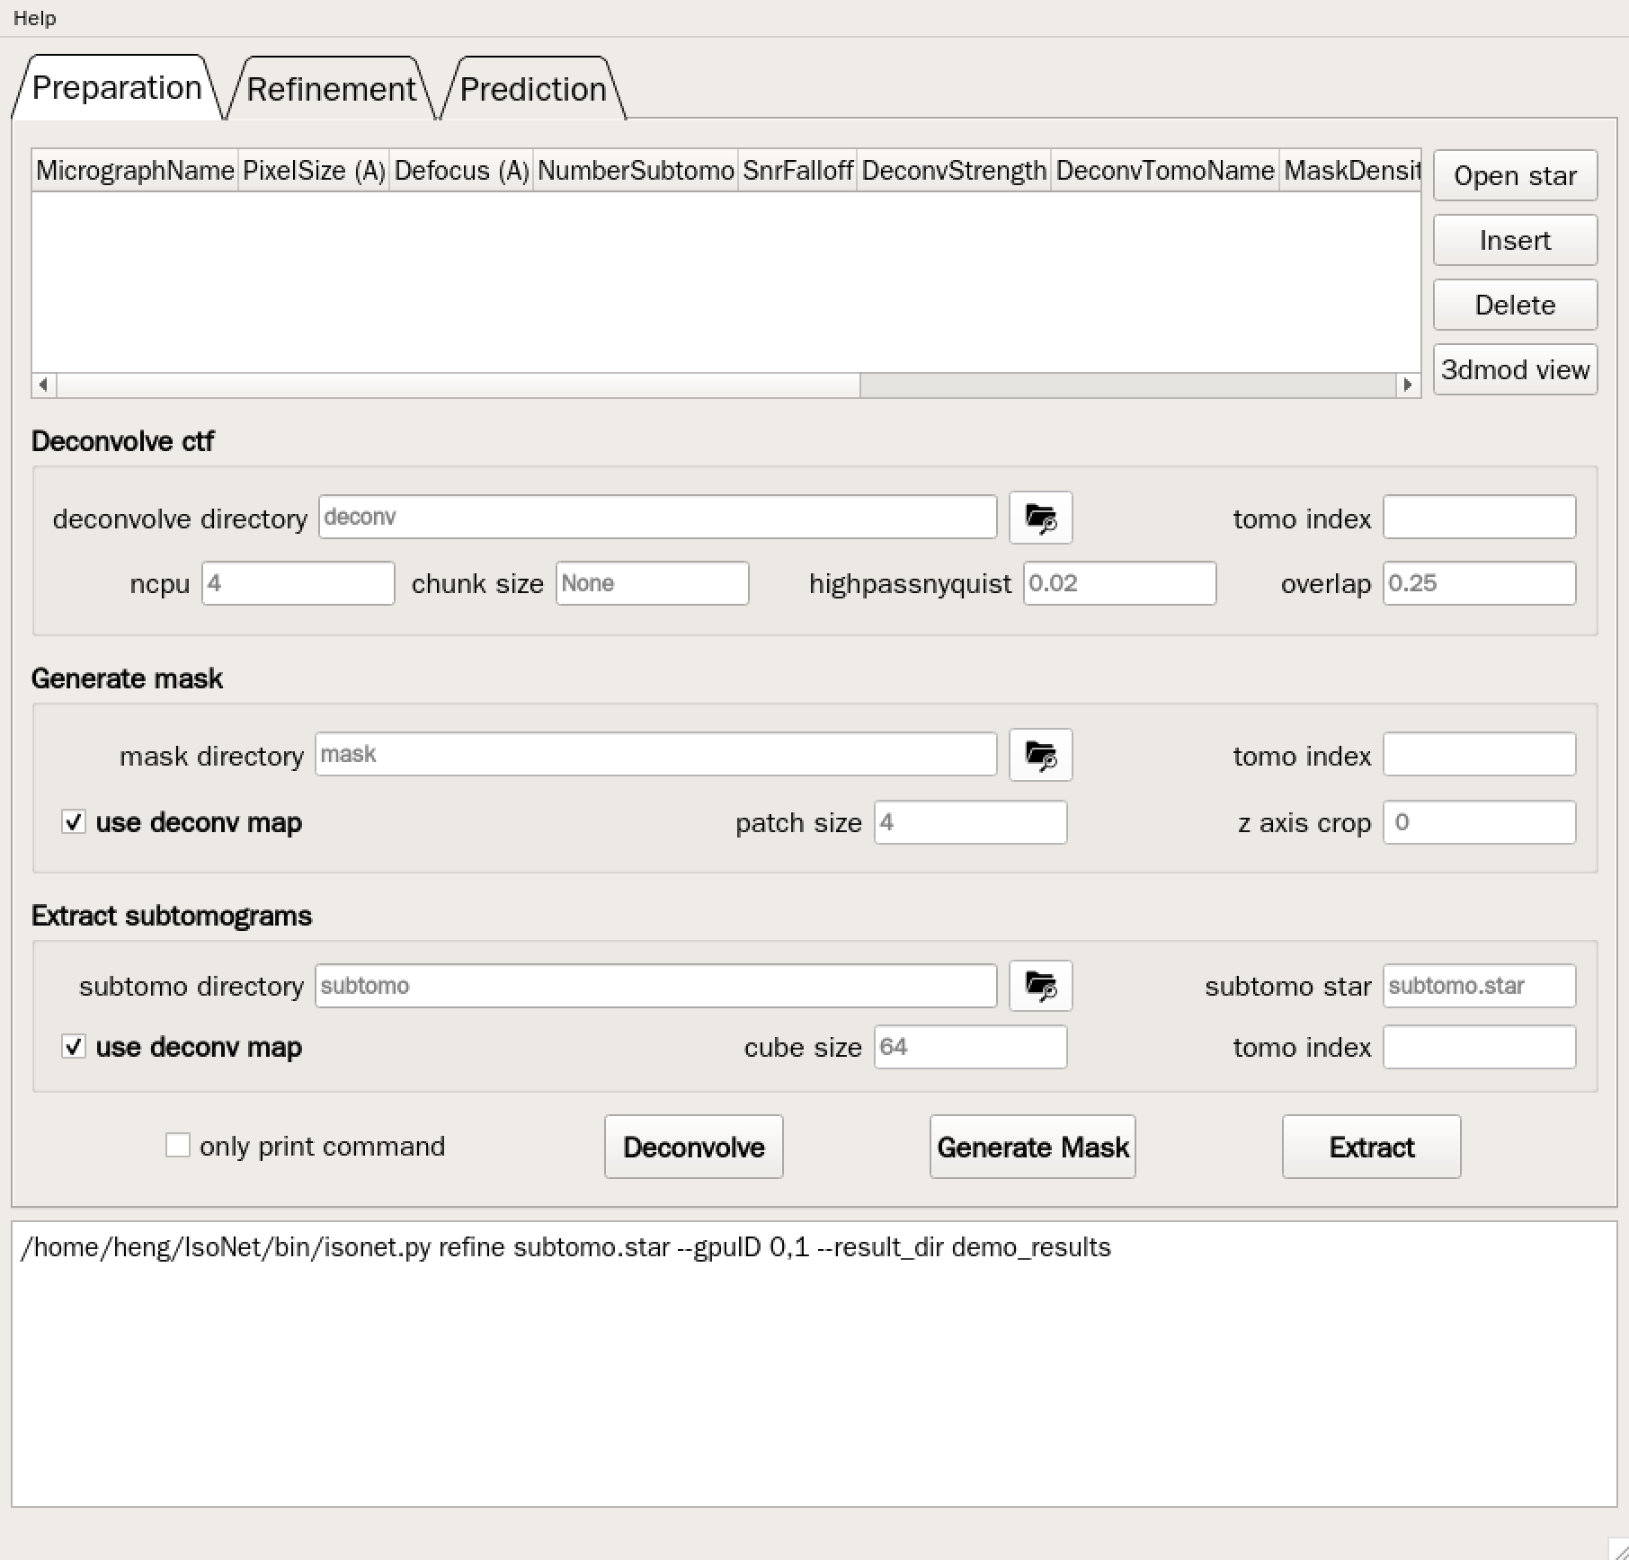Open the Prediction tab
Viewport: 1629px width, 1560px height.
(x=532, y=89)
